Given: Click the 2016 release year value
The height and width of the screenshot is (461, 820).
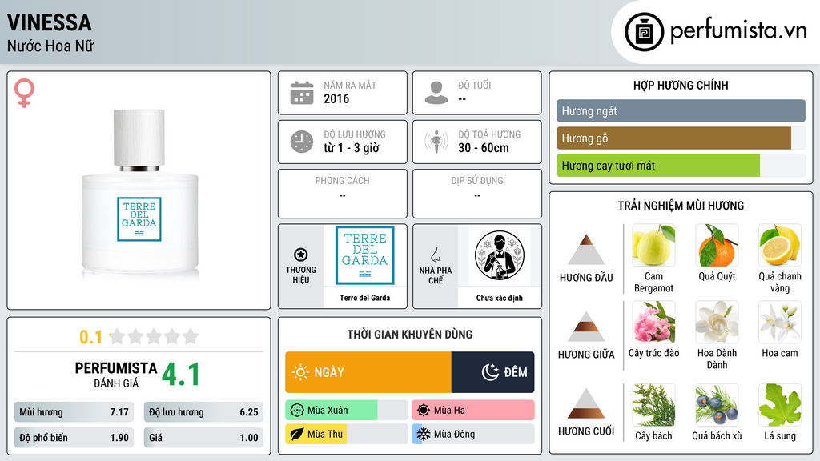Looking at the screenshot, I should point(336,98).
